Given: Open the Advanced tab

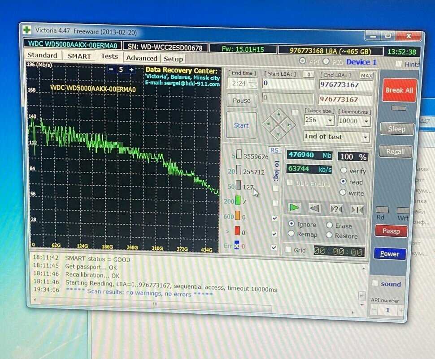Looking at the screenshot, I should 141,58.
